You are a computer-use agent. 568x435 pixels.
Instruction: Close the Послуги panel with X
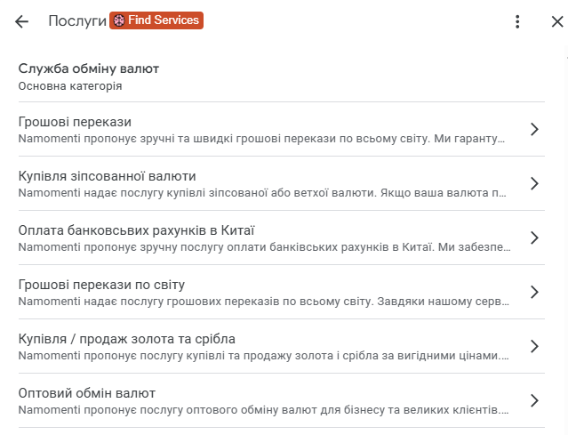(556, 21)
